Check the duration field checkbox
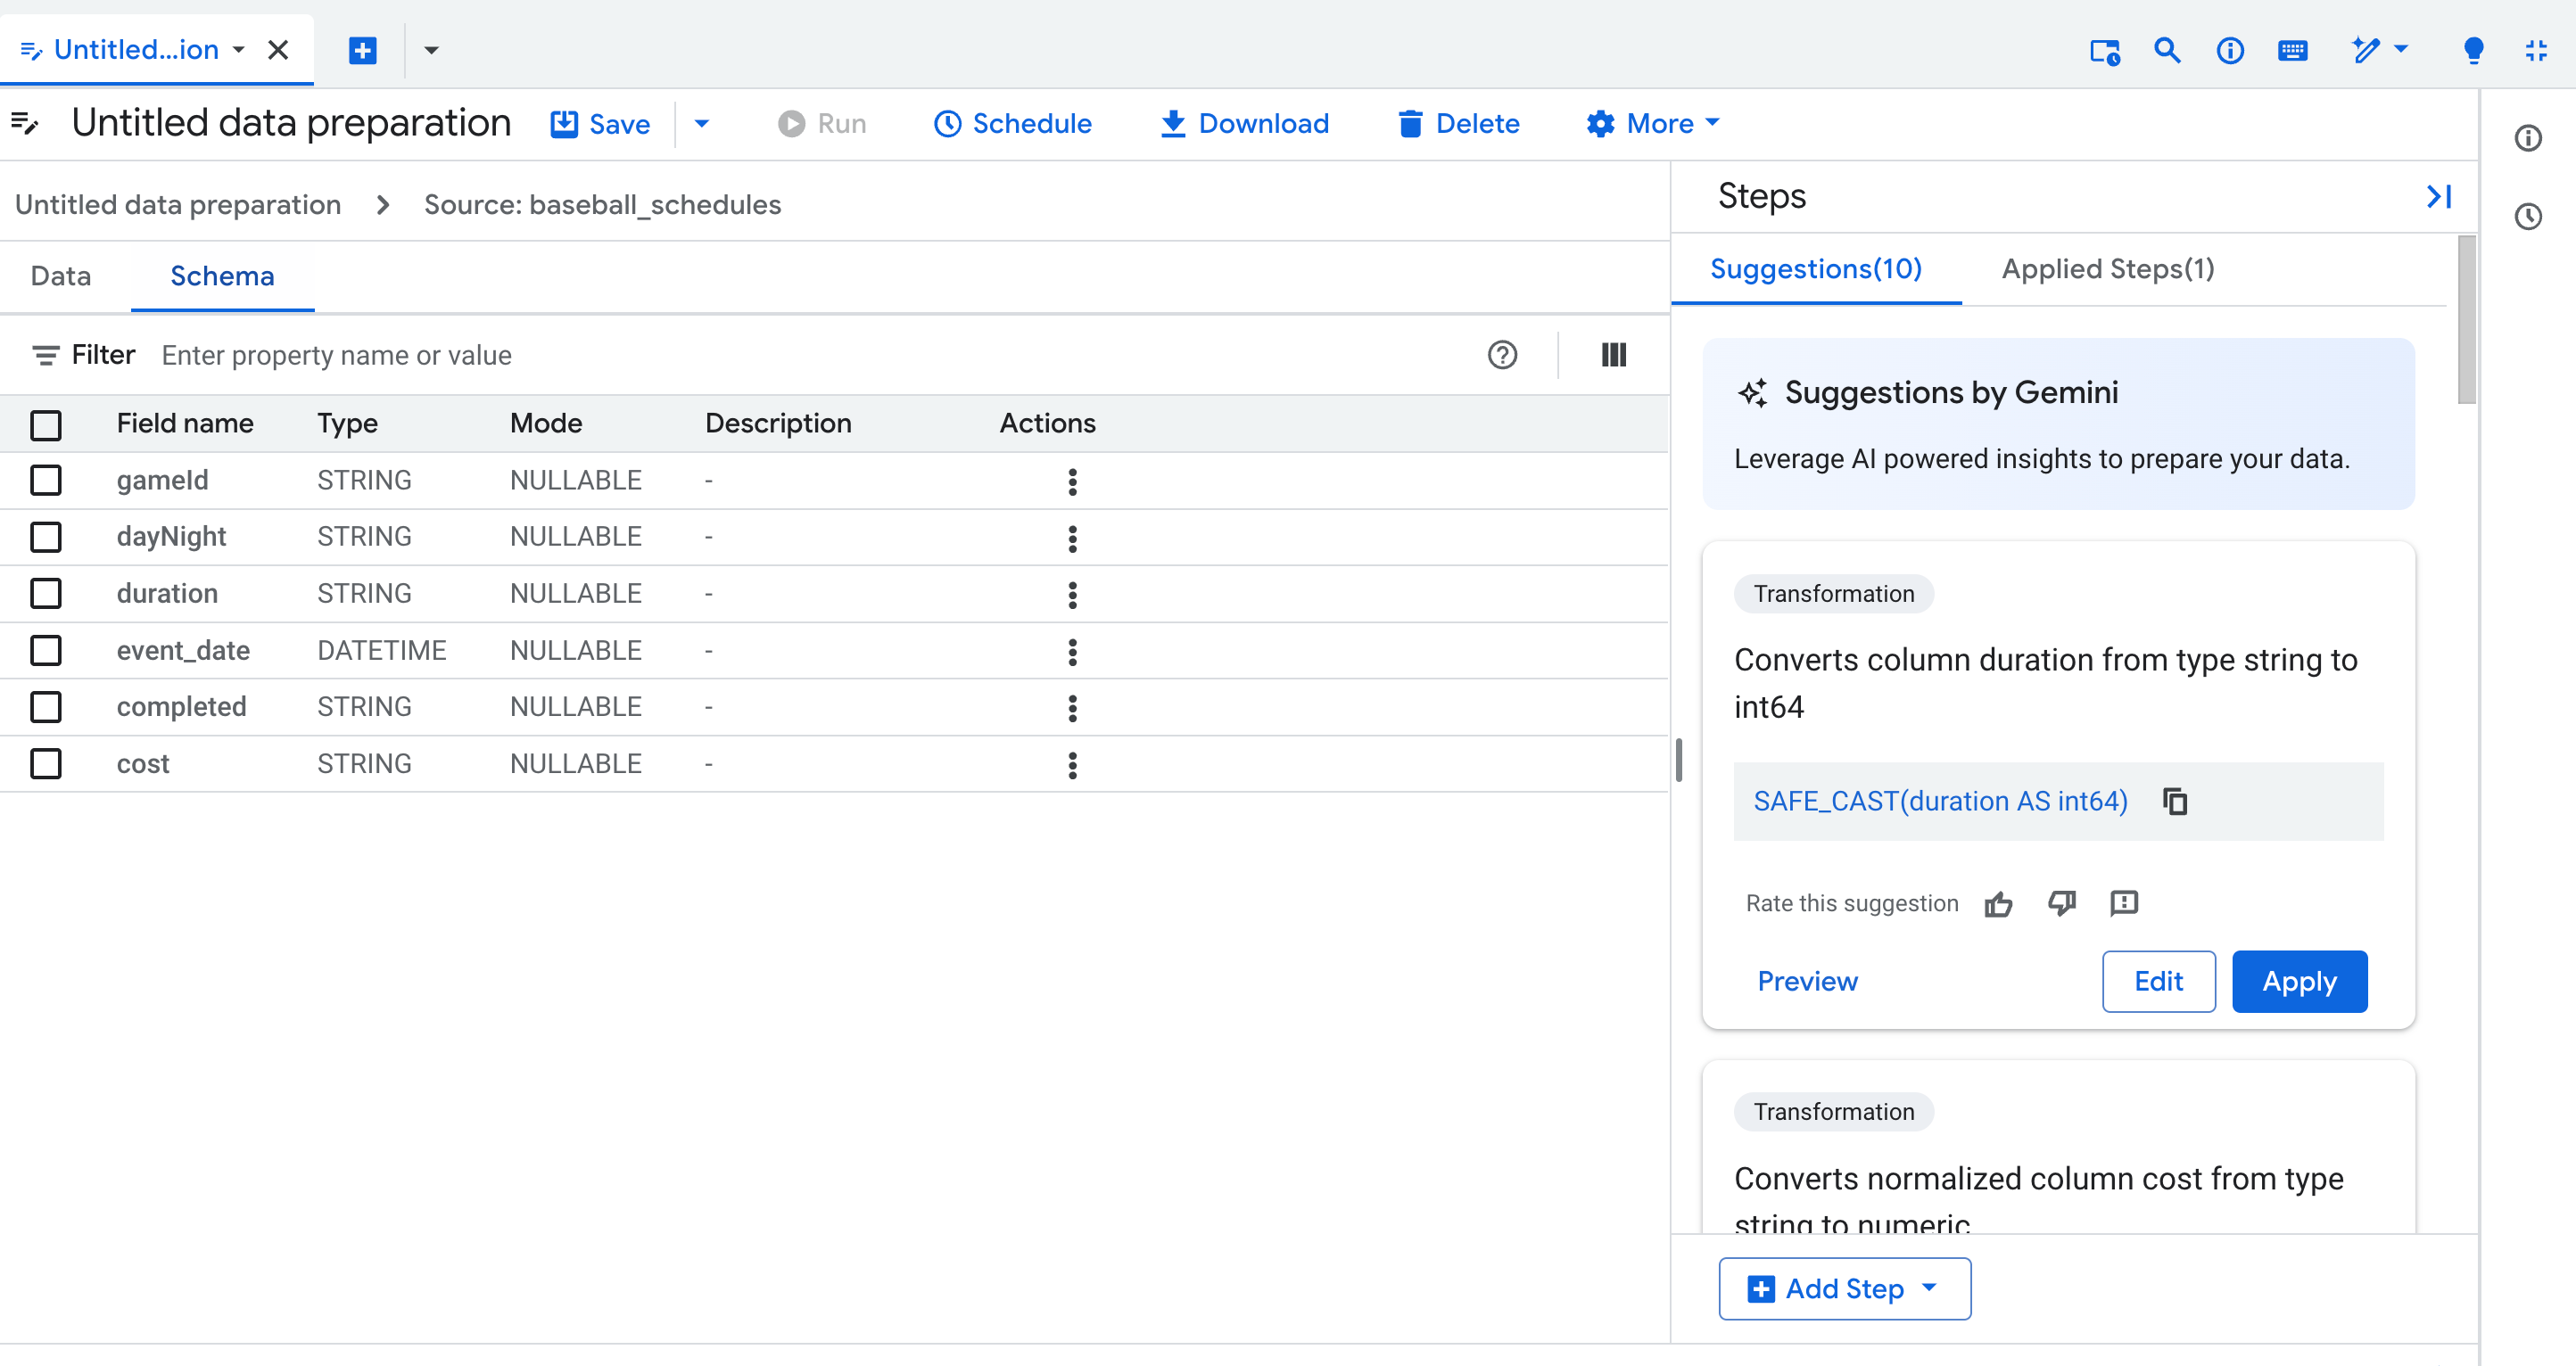The height and width of the screenshot is (1366, 2576). click(45, 593)
